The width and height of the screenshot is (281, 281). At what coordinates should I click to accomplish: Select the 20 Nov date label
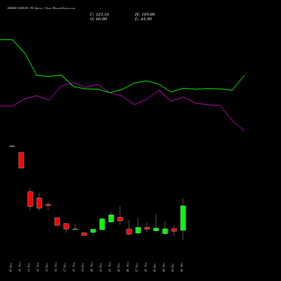click(x=92, y=268)
